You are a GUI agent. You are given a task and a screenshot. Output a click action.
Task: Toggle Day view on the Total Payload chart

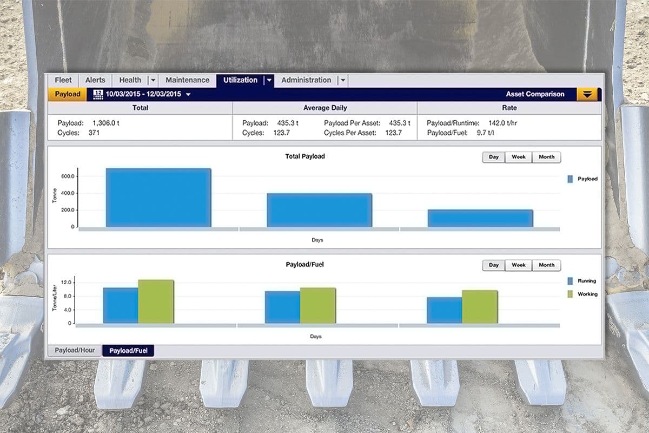pos(493,157)
